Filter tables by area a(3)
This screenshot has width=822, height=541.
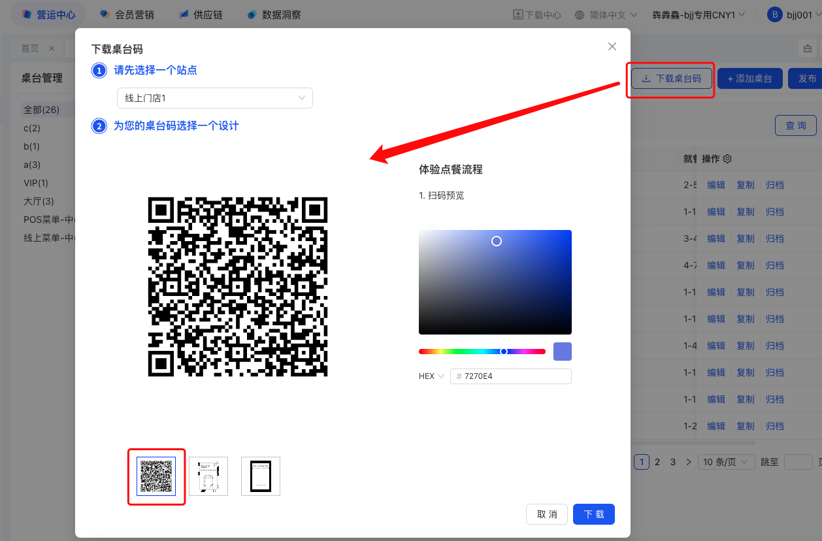(32, 165)
